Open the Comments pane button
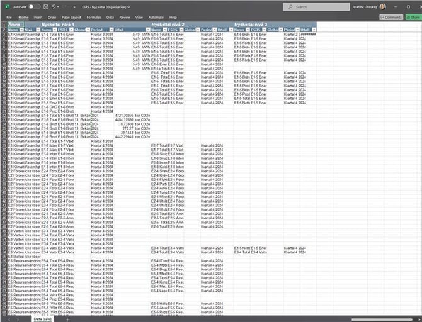422x322 pixels. coord(391,18)
